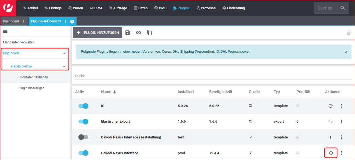Open the Einrichtung menu
355x160 pixels.
234,8
